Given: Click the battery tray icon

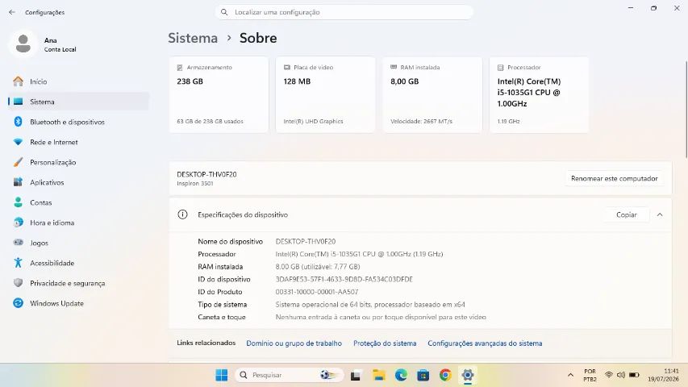Looking at the screenshot, I should point(634,375).
